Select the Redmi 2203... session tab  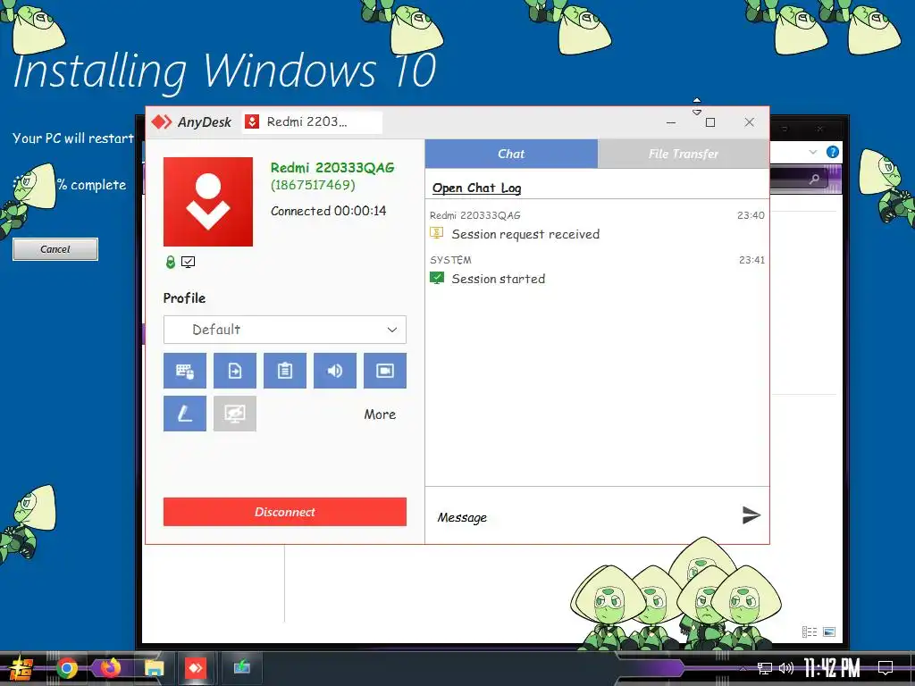point(312,121)
